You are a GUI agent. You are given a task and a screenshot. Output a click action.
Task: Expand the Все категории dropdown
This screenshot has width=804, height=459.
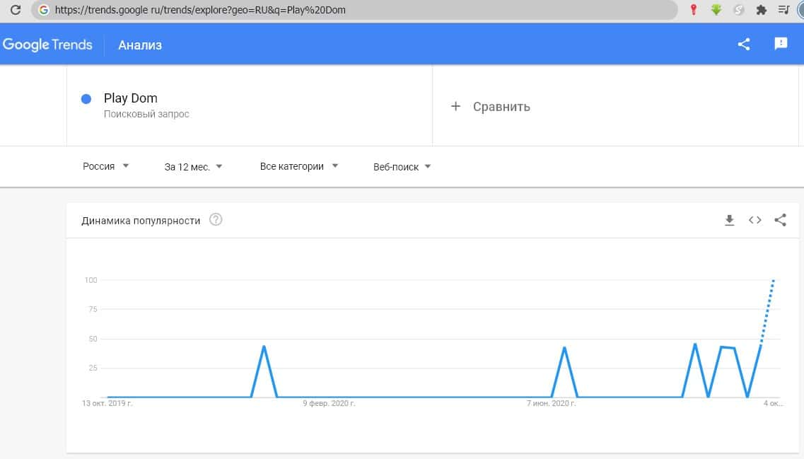pyautogui.click(x=299, y=166)
